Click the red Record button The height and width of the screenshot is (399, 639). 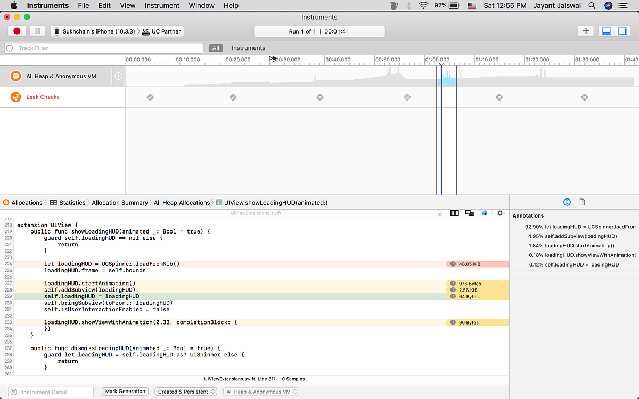click(x=17, y=31)
